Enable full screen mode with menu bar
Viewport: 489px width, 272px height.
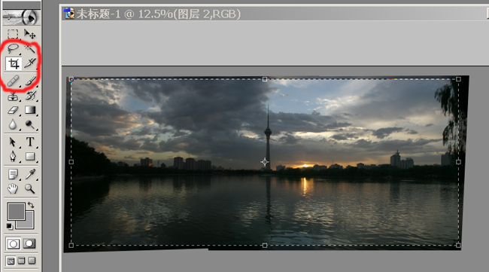pos(21,261)
